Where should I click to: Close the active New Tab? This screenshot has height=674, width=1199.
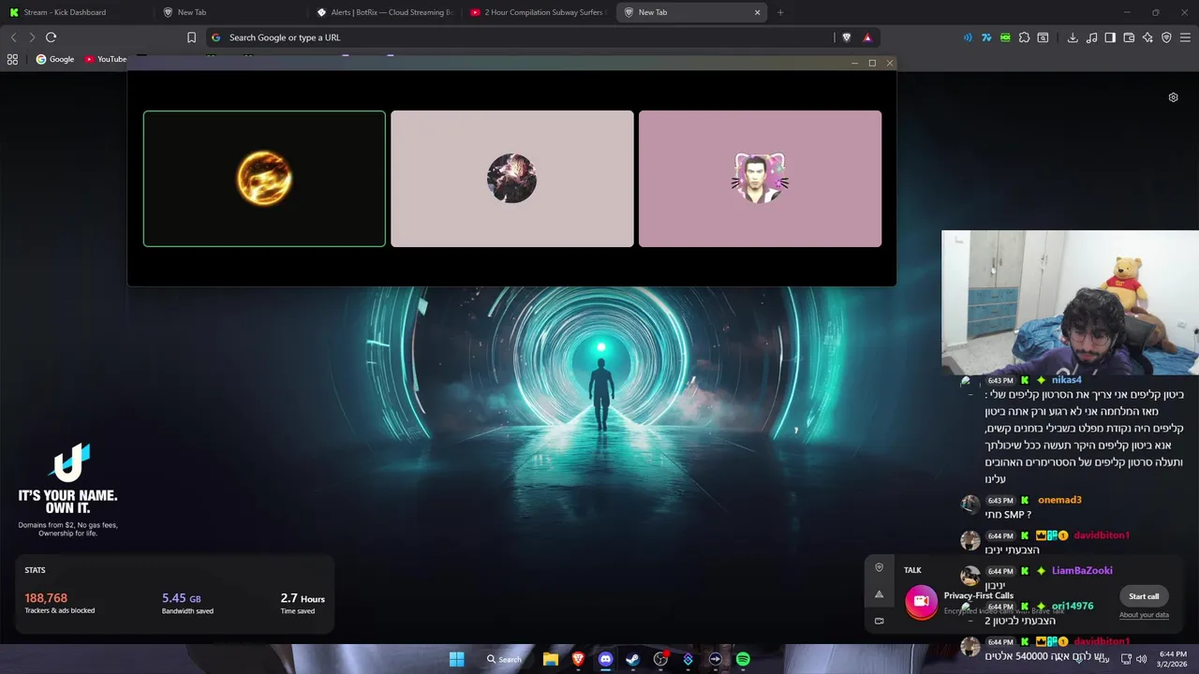pyautogui.click(x=757, y=12)
